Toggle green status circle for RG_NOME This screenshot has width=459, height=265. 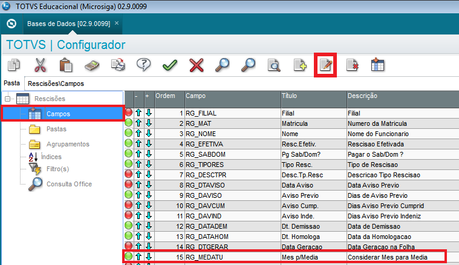coord(129,133)
